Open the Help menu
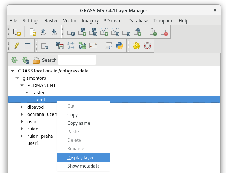226x173 pixels. point(183,21)
